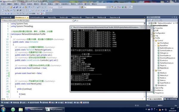The height and width of the screenshot is (112, 179).
Task: Collapse the NextCycle method outline at line 27
Action: pos(10,84)
